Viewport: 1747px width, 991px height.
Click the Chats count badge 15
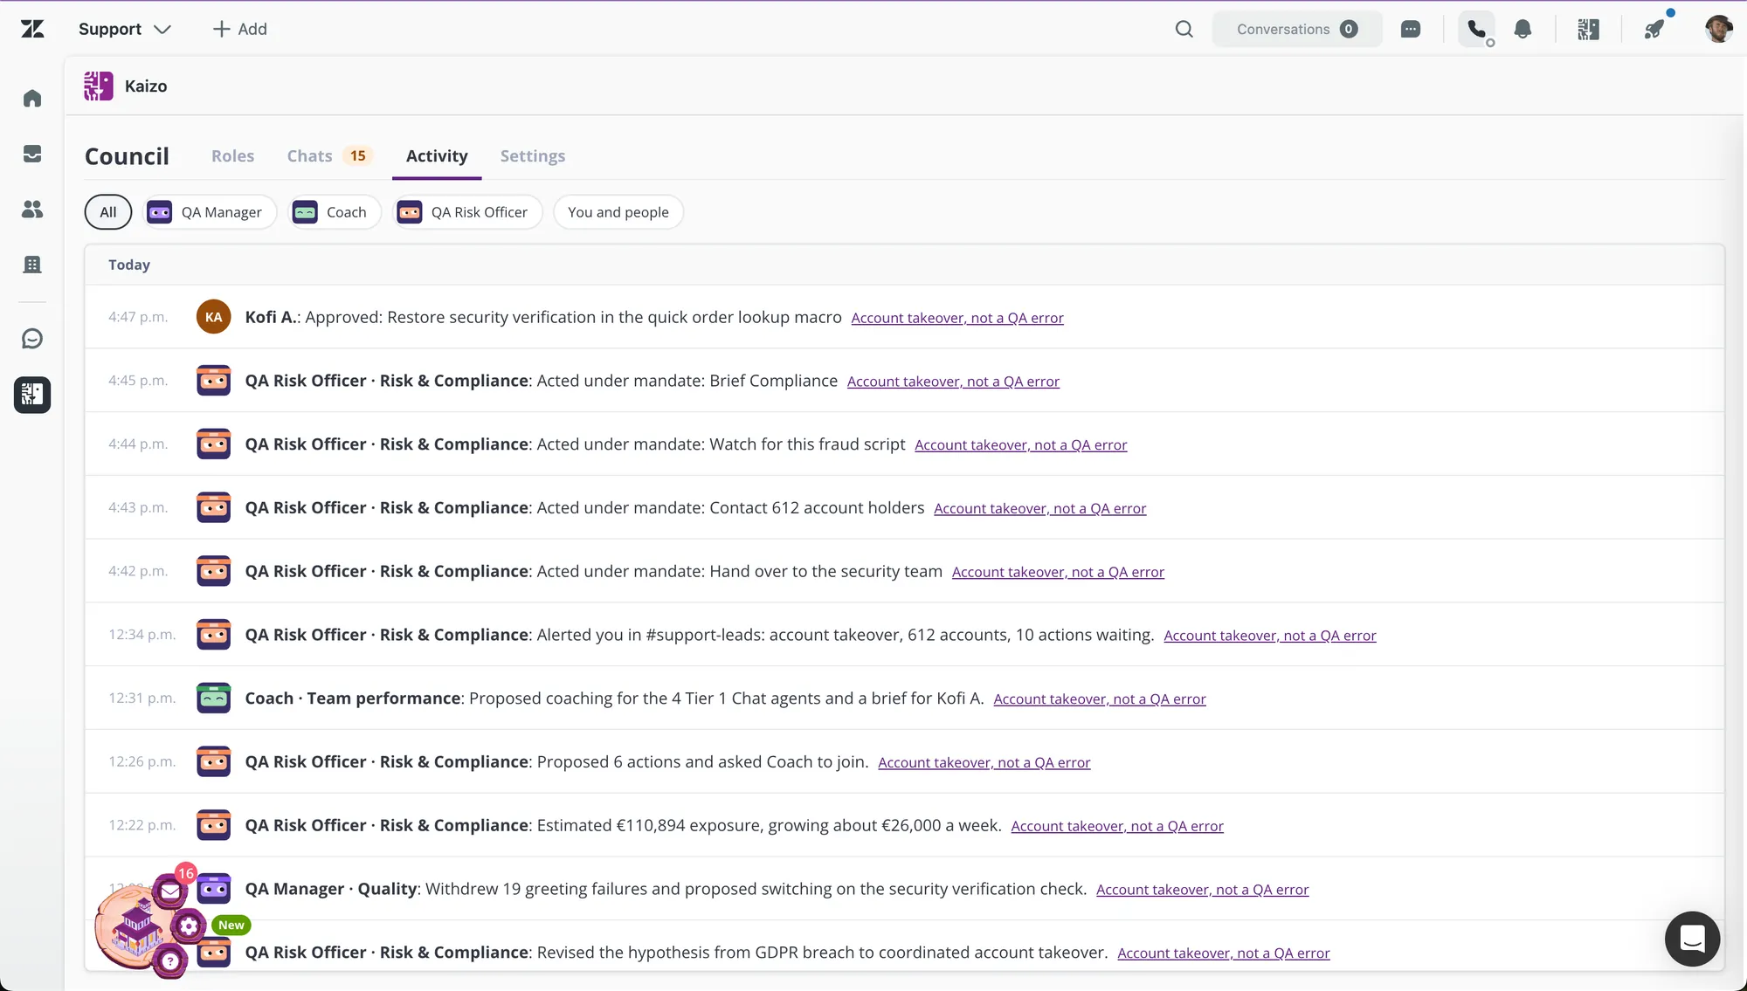coord(358,156)
